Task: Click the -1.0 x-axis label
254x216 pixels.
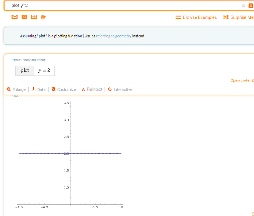Action: (x=19, y=207)
